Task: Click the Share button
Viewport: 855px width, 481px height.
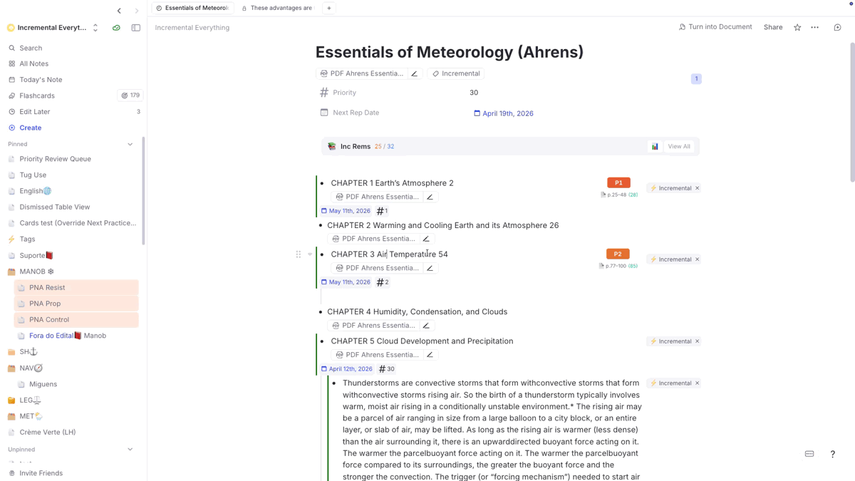Action: coord(773,27)
